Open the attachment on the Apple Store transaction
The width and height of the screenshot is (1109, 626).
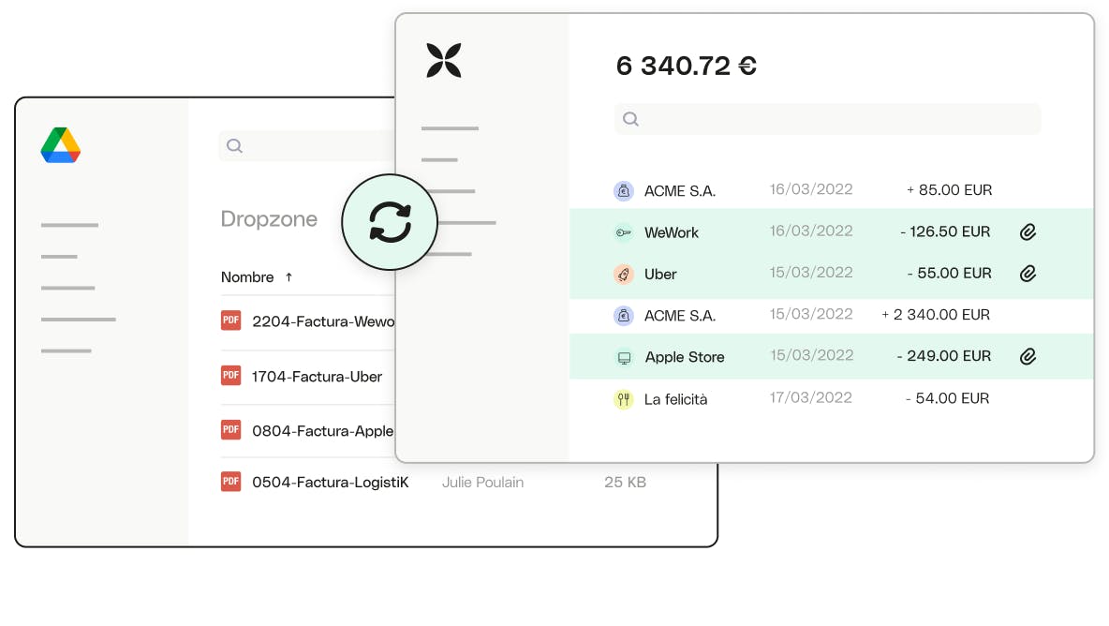(1028, 357)
